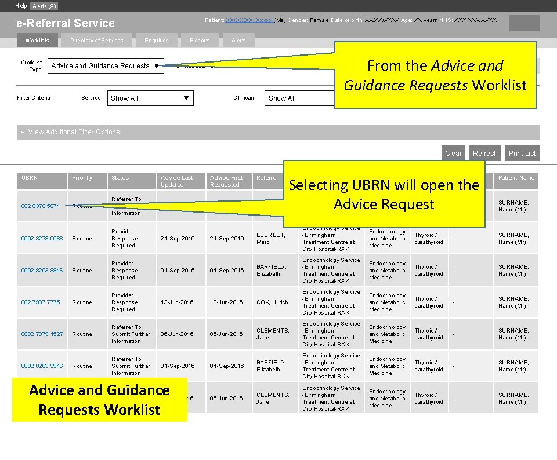This screenshot has width=557, height=460.
Task: Click Provider Response Required status in 0002 8279 0066 row
Action: click(125, 238)
